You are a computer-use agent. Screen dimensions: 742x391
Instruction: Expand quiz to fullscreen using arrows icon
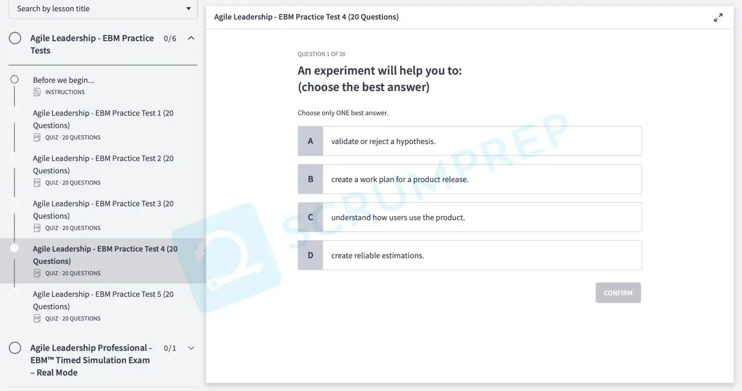pyautogui.click(x=718, y=18)
